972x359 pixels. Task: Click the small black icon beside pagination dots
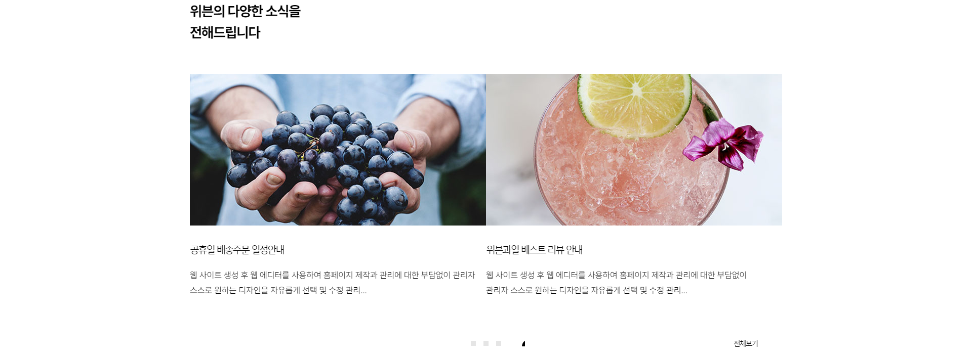pyautogui.click(x=523, y=344)
